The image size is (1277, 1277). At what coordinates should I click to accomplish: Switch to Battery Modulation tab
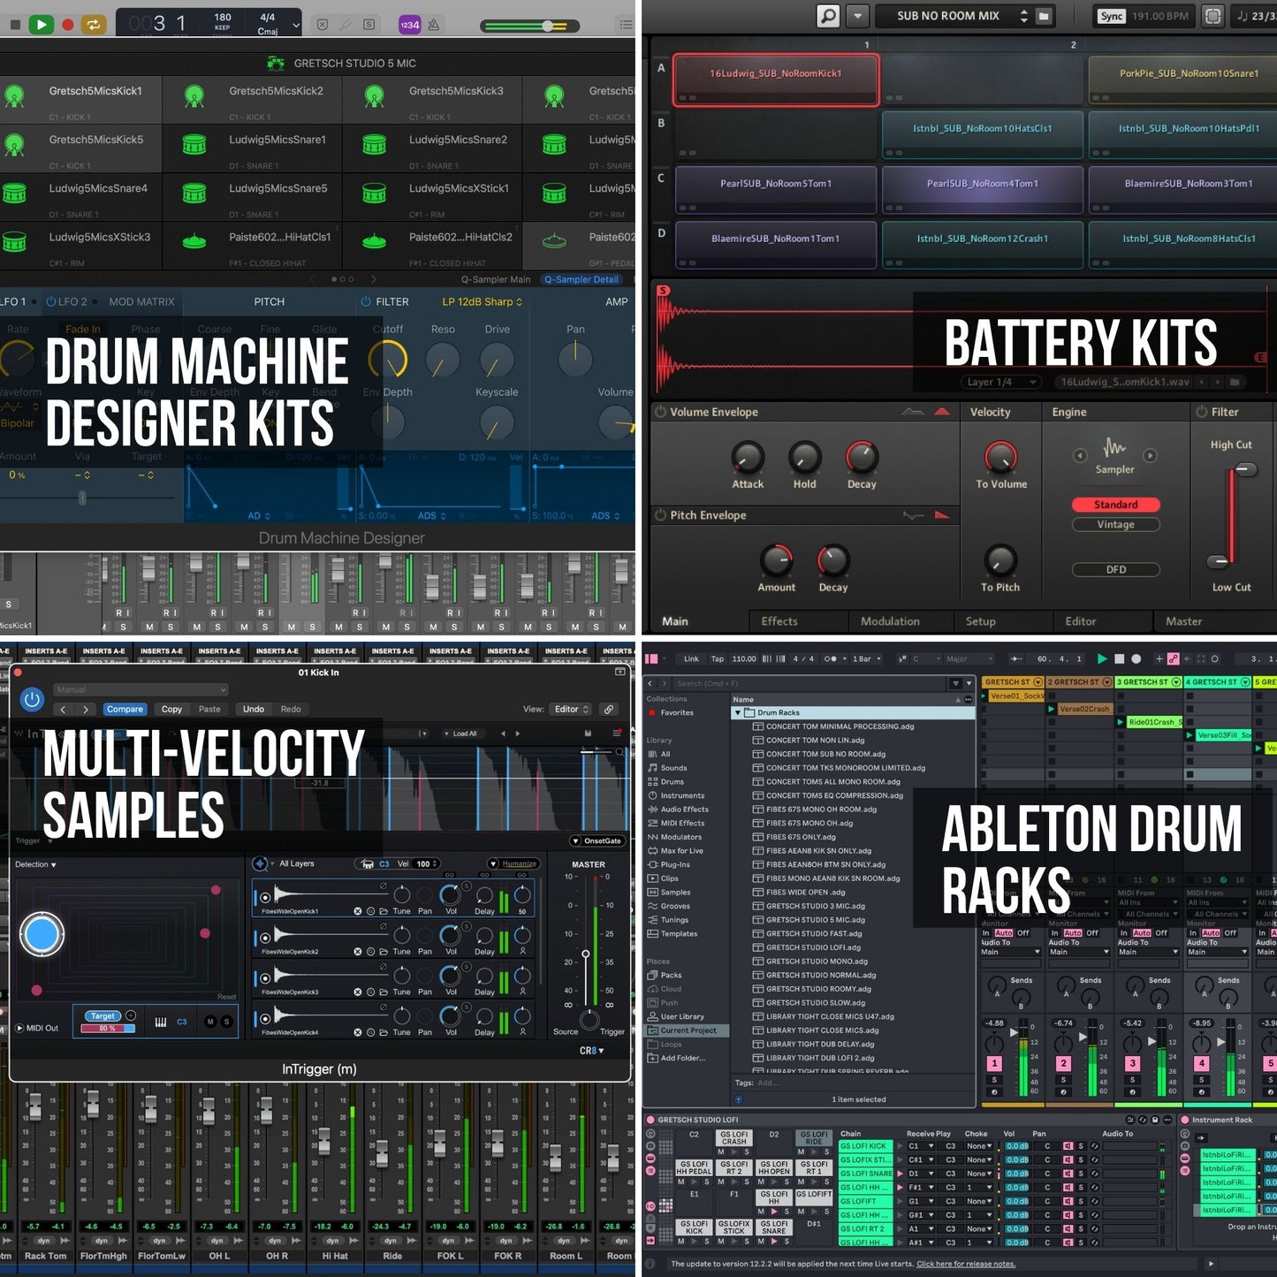click(890, 621)
